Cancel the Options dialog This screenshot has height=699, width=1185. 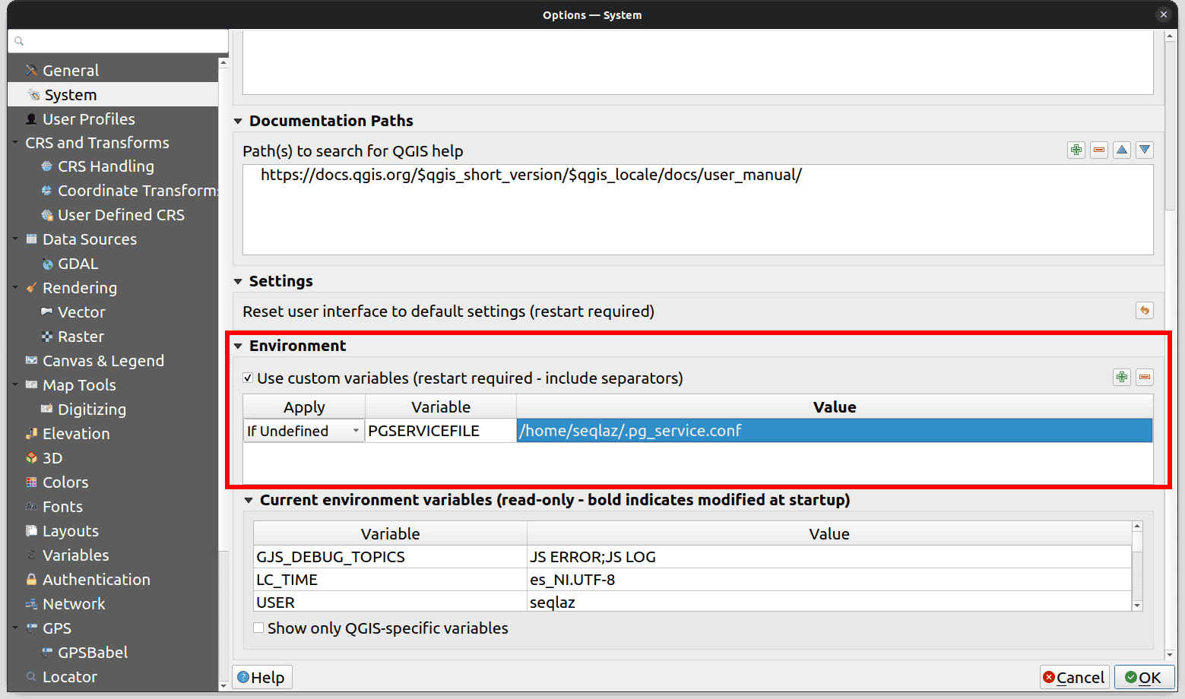1074,677
